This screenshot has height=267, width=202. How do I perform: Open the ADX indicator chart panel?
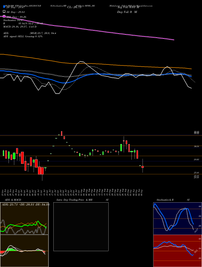(x=24, y=218)
